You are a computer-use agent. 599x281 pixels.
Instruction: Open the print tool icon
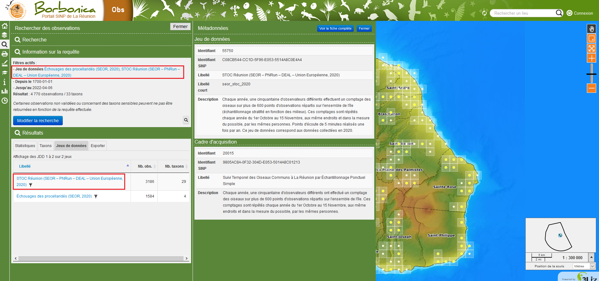[4, 54]
